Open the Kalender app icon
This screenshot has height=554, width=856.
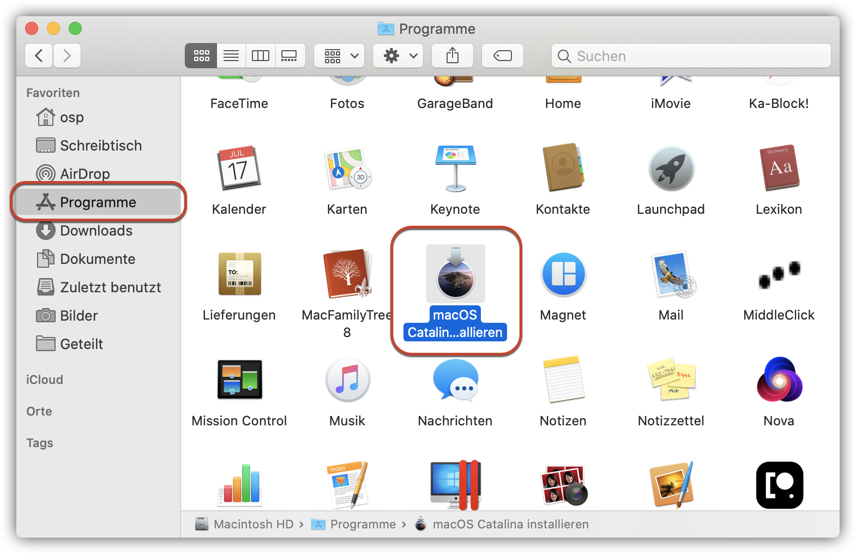[x=239, y=167]
